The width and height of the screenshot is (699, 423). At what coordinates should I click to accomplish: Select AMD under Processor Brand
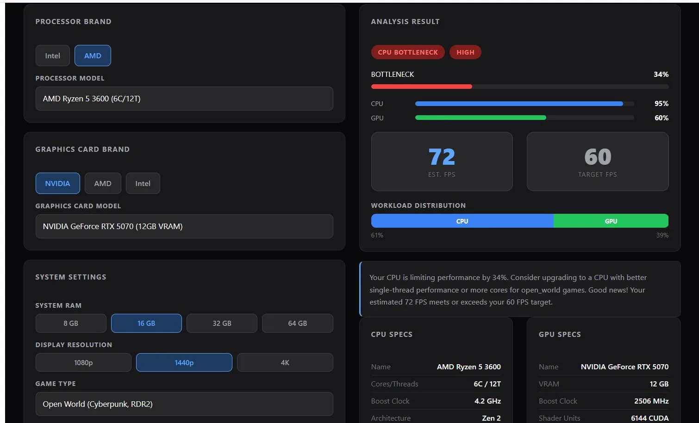coord(93,56)
